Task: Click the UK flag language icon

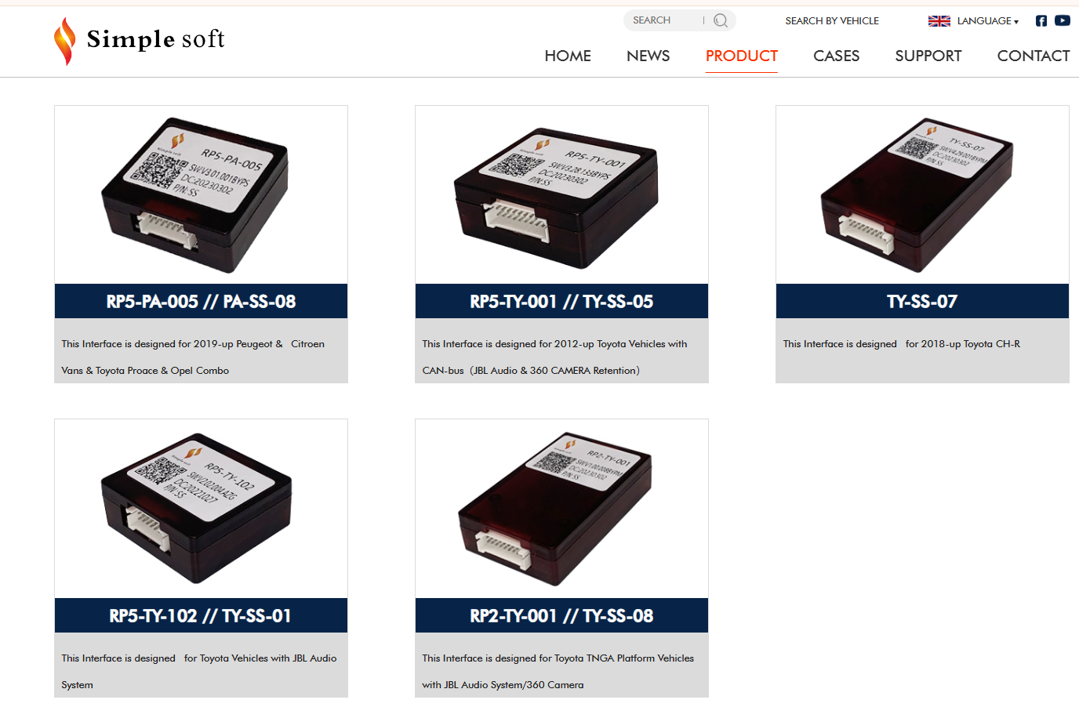Action: click(939, 21)
